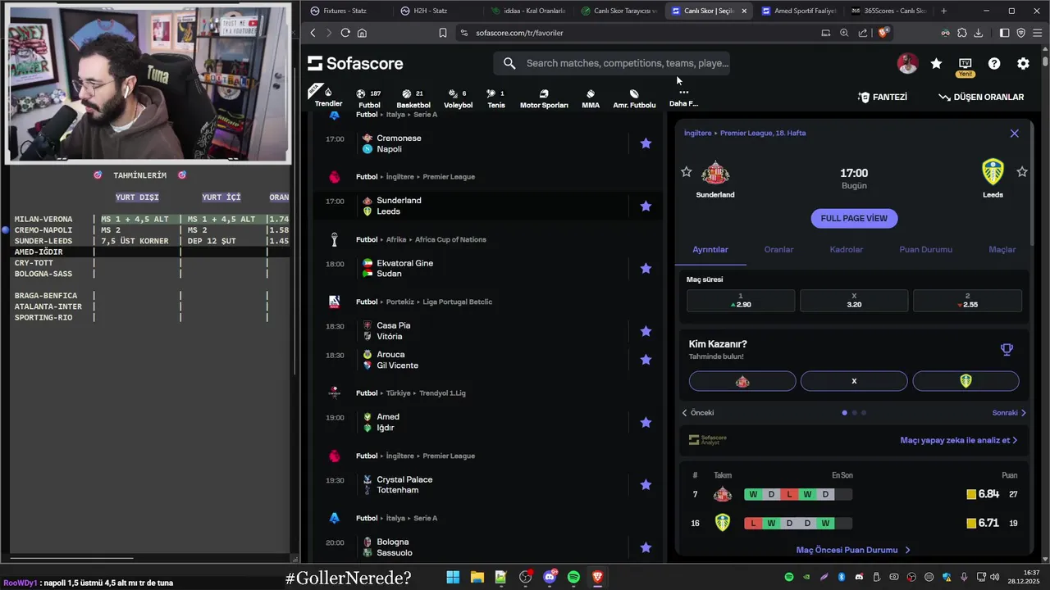Open the user profile avatar
This screenshot has width=1050, height=590.
pos(907,63)
